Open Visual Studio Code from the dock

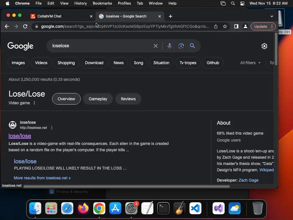click(x=195, y=208)
